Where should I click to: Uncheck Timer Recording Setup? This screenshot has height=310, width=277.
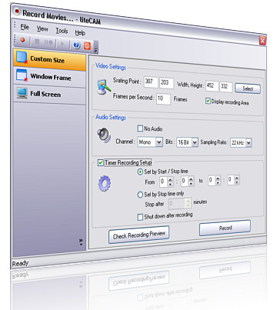[x=101, y=162]
